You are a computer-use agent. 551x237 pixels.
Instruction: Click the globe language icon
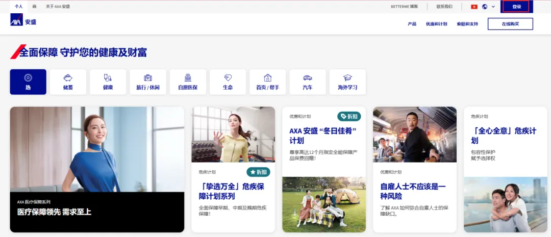[x=485, y=7]
